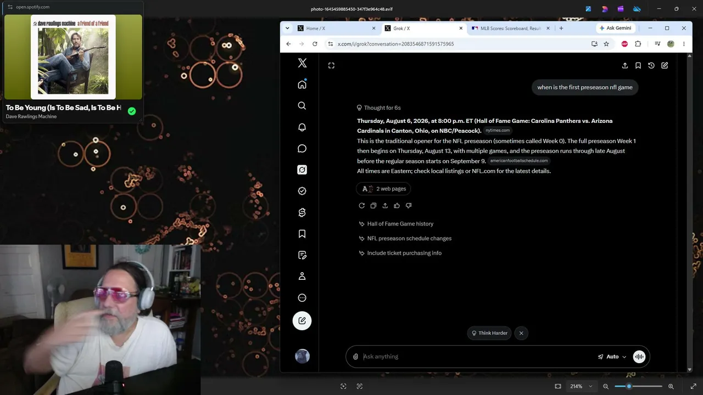The width and height of the screenshot is (703, 395).
Task: Attach a file with the paperclip
Action: [355, 357]
